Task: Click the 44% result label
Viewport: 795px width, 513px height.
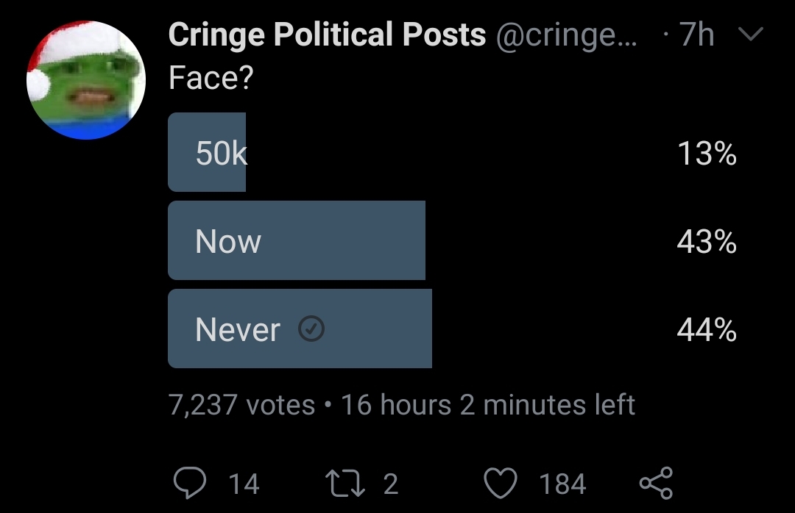Action: (707, 330)
